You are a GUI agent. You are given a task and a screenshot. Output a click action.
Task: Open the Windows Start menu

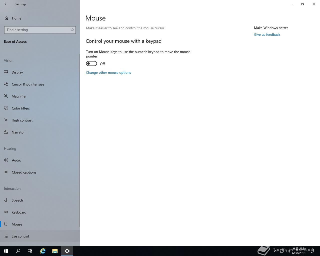point(6,251)
